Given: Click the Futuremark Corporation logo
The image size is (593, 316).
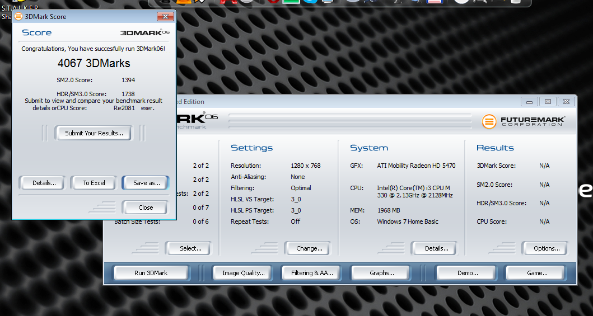Looking at the screenshot, I should 524,121.
